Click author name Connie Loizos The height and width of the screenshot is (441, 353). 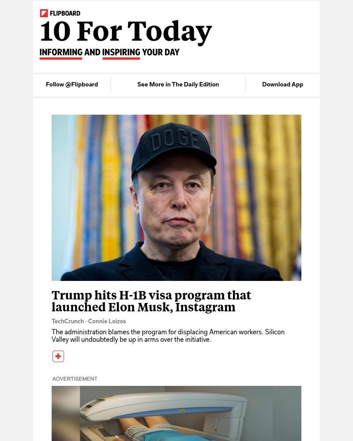coord(107,321)
